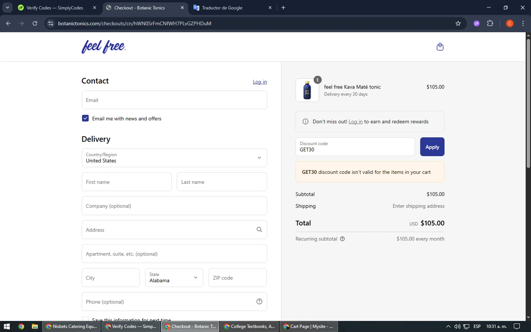Click the forward navigation arrow
This screenshot has width=531, height=332.
click(22, 23)
